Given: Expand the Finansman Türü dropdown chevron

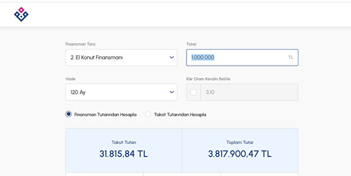Looking at the screenshot, I should 172,57.
